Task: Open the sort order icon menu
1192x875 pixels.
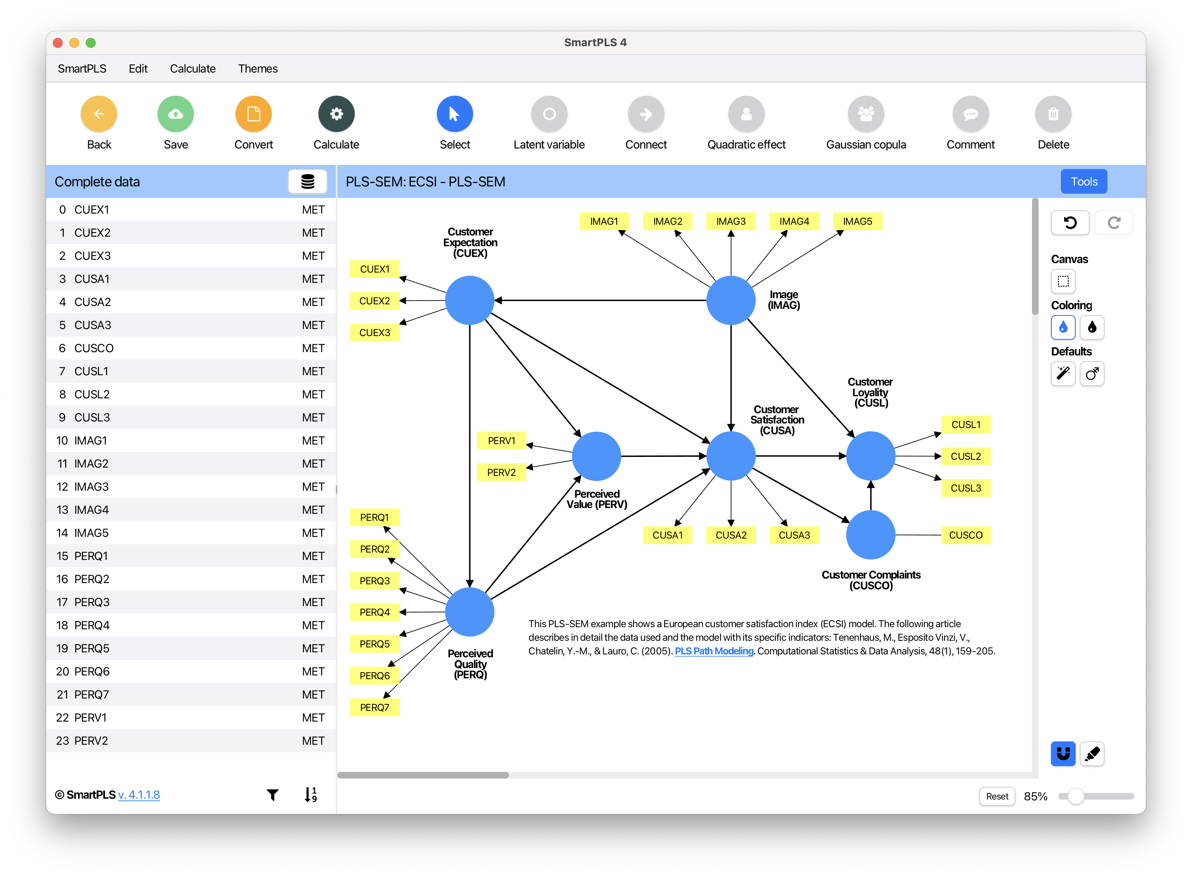Action: coord(311,794)
